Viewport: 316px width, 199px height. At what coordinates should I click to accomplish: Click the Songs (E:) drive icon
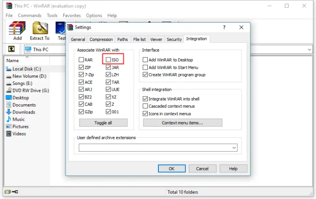(9, 84)
